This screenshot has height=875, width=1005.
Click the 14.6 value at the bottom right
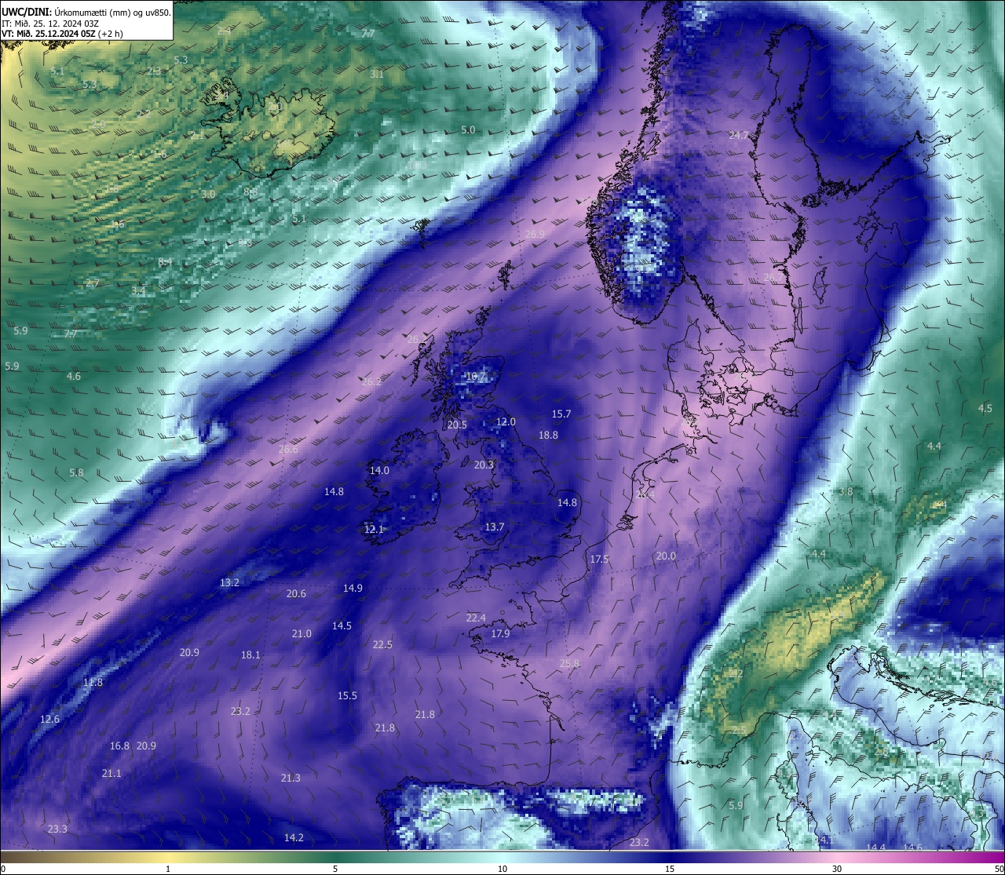click(912, 848)
